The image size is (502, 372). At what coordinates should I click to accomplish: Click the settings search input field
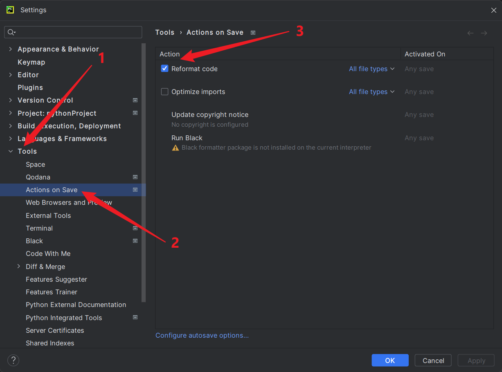pos(78,32)
